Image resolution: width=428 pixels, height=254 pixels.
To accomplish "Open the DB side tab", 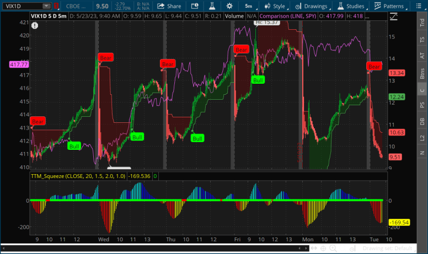I will pyautogui.click(x=422, y=121).
